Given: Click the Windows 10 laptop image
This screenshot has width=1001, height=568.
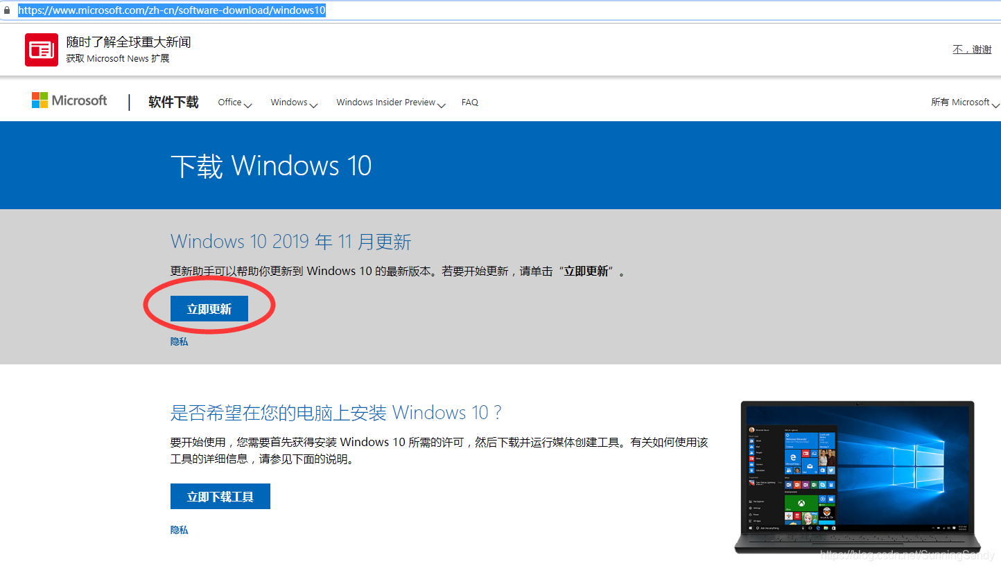Looking at the screenshot, I should (x=858, y=477).
